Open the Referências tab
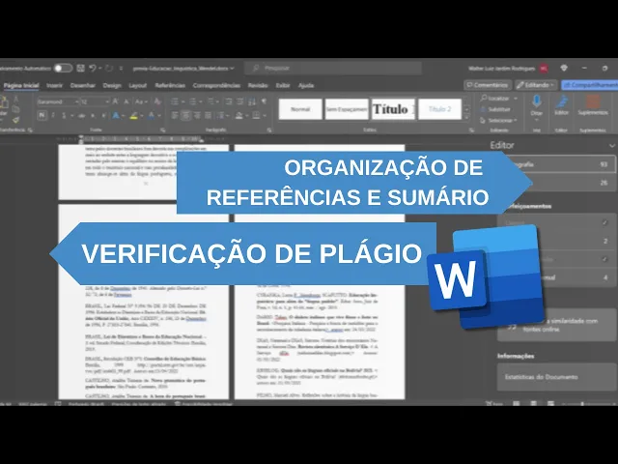Screen dimensions: 618x464 click(170, 85)
